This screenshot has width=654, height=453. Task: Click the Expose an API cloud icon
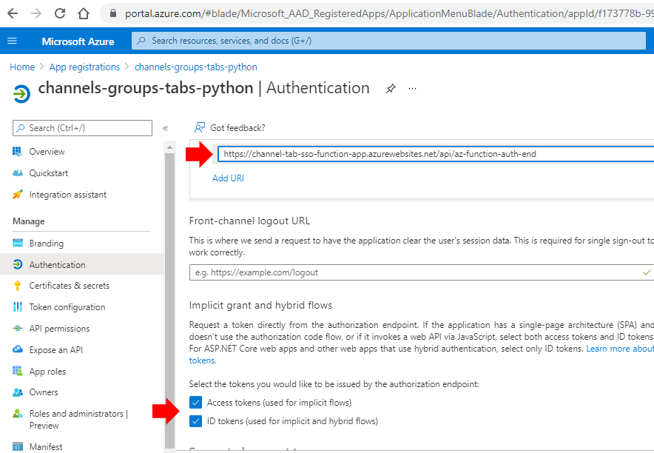pyautogui.click(x=18, y=349)
